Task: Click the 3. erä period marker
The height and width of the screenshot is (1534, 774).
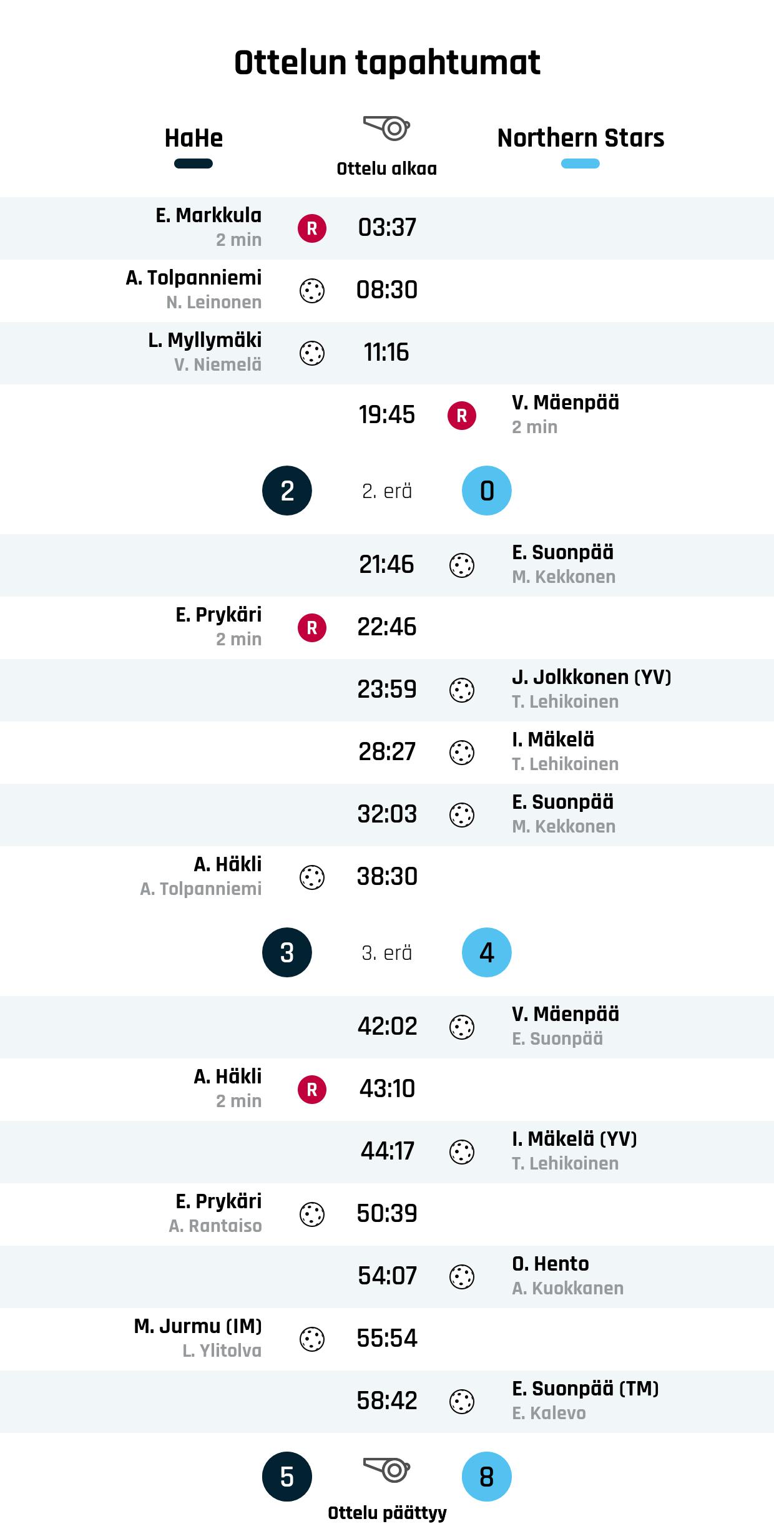Action: tap(387, 953)
